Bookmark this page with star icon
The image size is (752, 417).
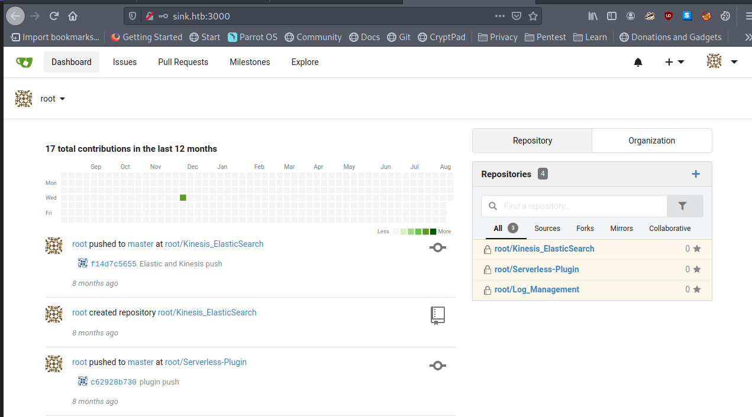point(532,16)
